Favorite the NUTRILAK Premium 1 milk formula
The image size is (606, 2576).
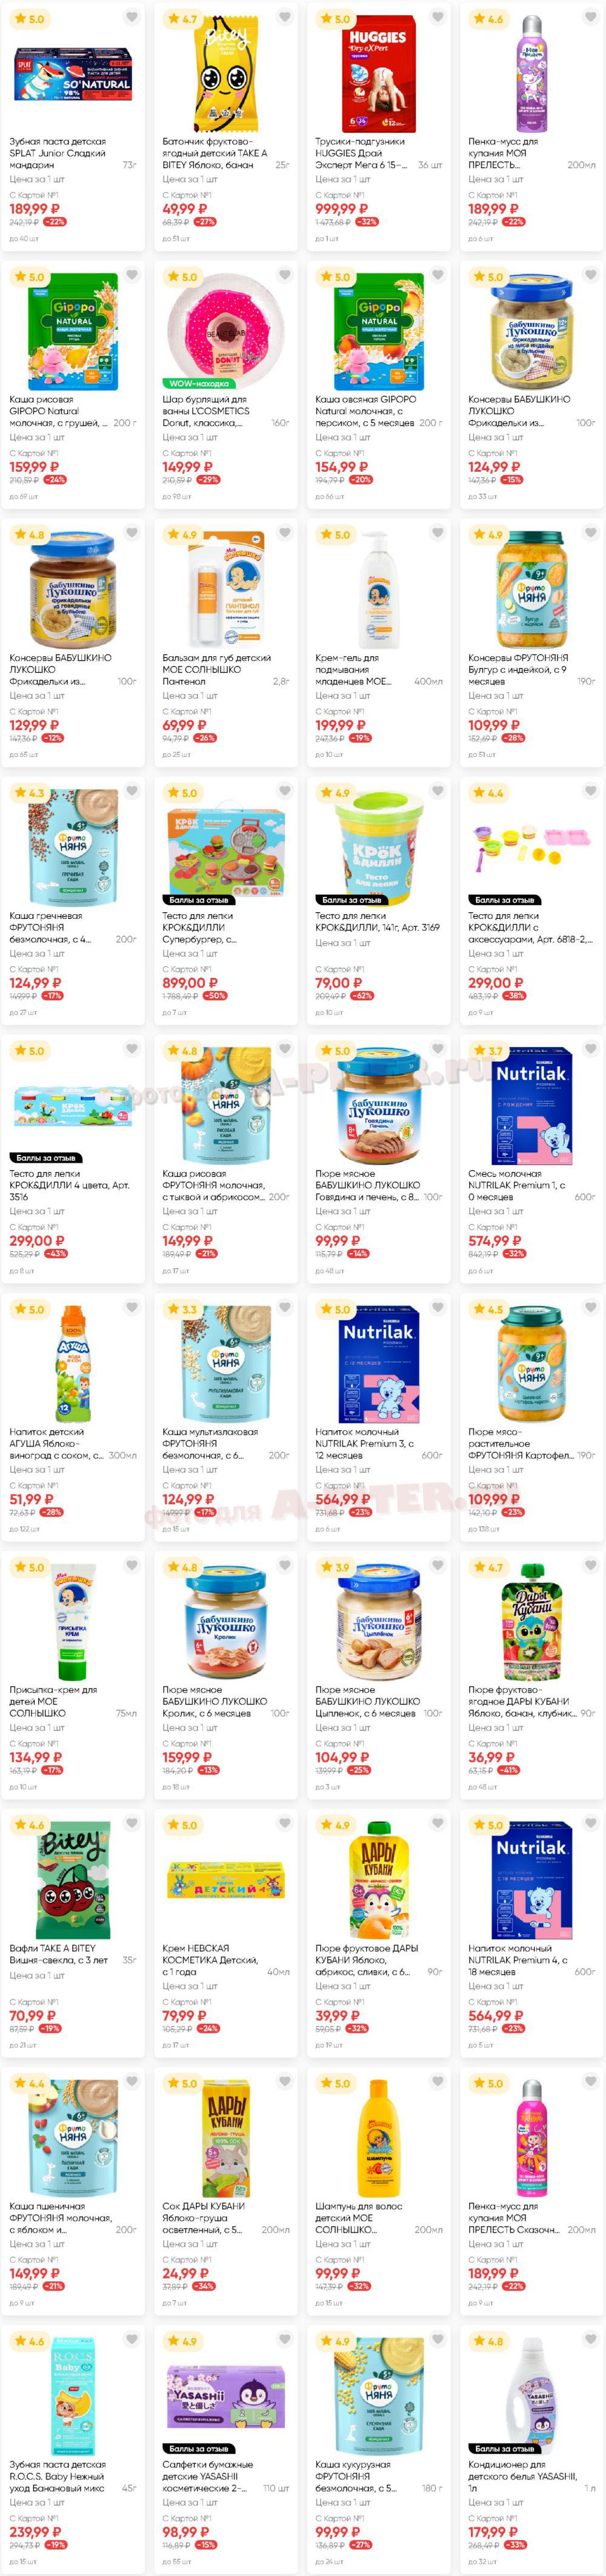590,1049
